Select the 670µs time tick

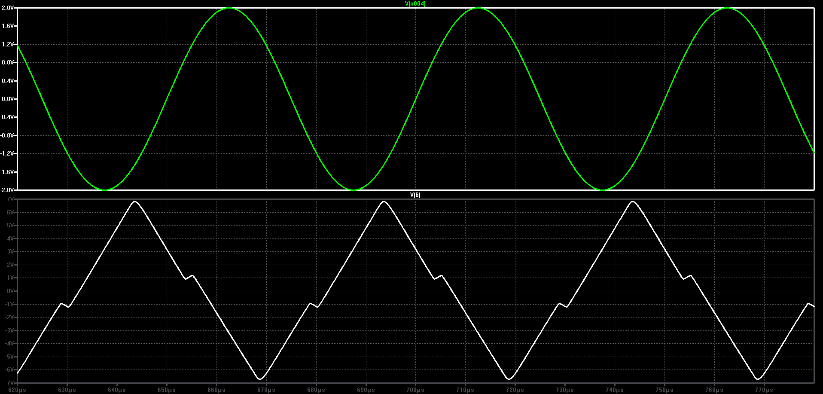(x=266, y=390)
